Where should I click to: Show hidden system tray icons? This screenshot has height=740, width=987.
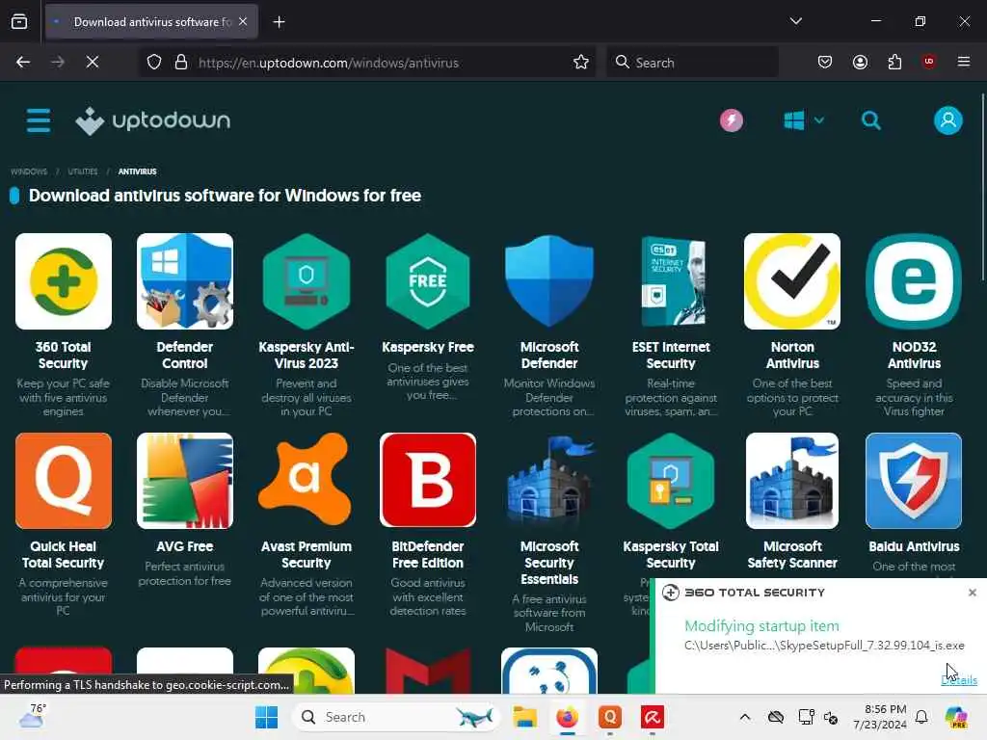745,717
